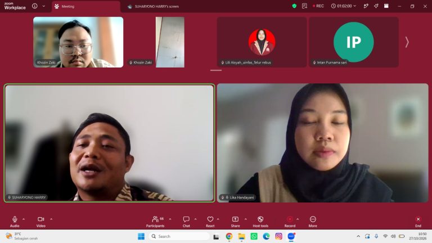432x243 pixels.
Task: Expand the react options arrow
Action: click(x=218, y=219)
